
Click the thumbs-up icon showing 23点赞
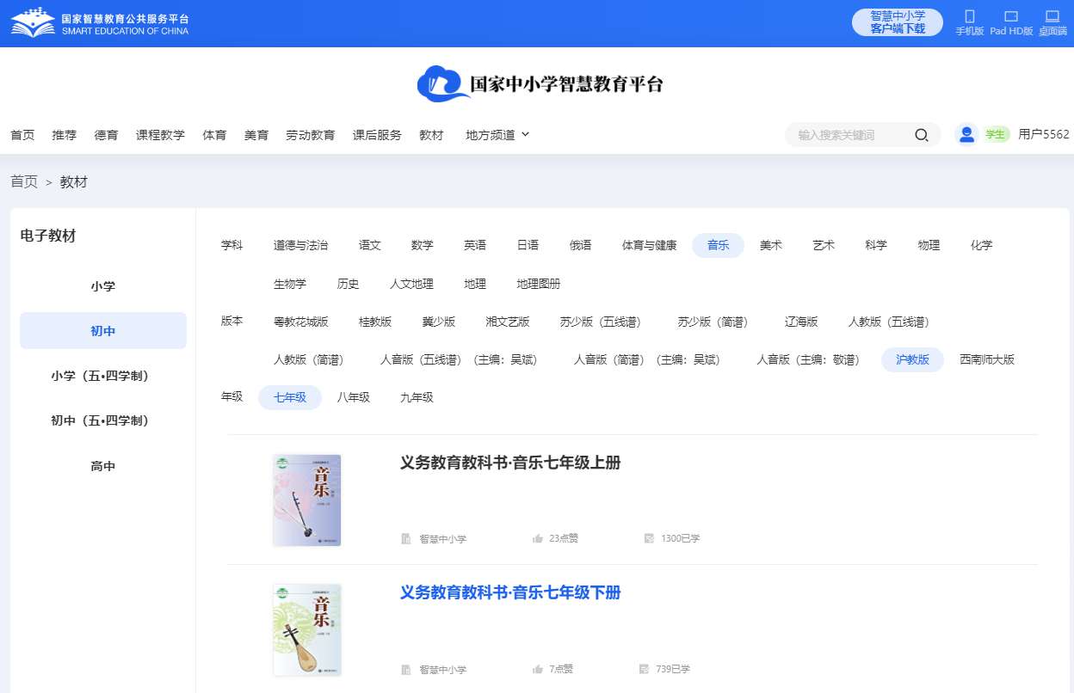538,539
